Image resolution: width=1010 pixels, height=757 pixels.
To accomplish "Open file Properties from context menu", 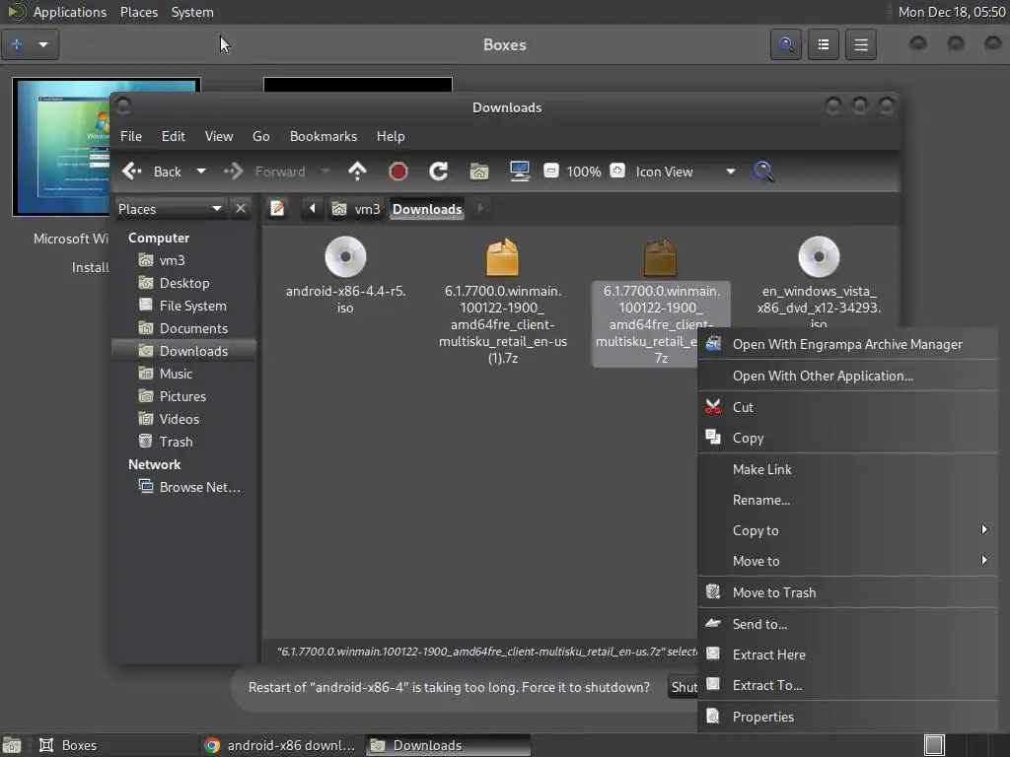I will point(847,718).
